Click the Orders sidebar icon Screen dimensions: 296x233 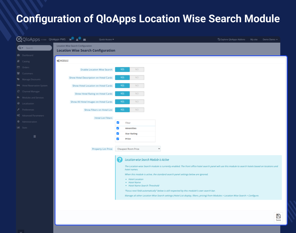pos(18,67)
